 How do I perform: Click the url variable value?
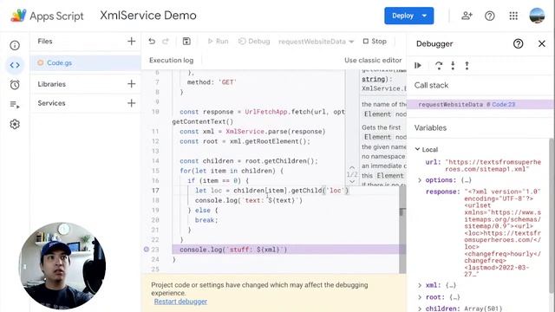click(493, 166)
